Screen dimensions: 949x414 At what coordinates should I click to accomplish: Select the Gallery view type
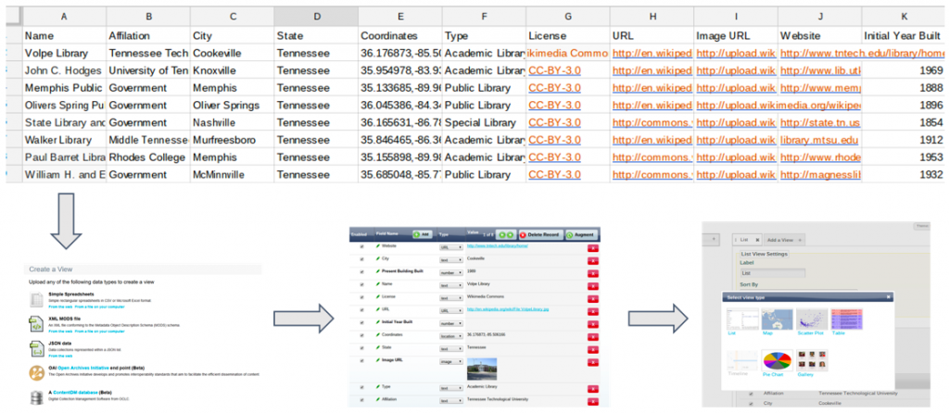[812, 360]
